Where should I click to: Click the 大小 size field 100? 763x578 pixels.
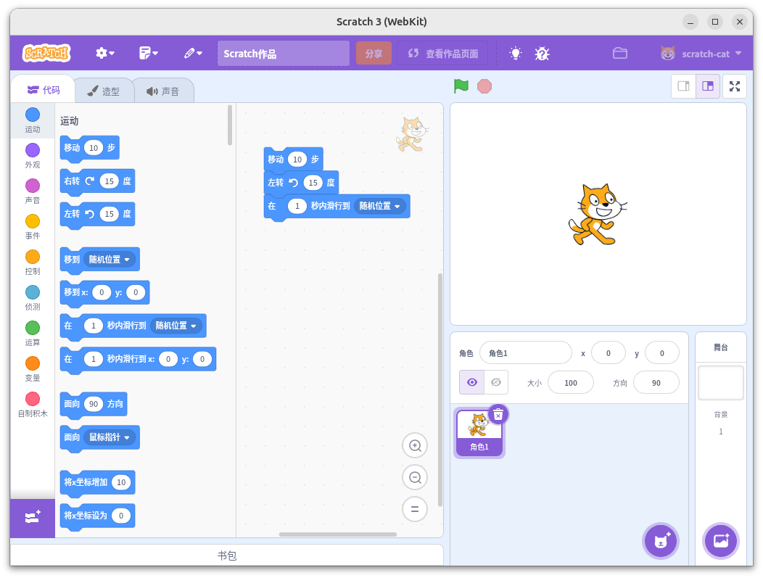(570, 383)
